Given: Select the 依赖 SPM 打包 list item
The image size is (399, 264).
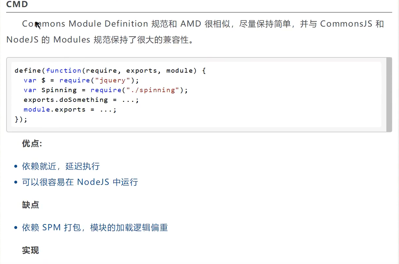Looking at the screenshot, I should tap(95, 227).
